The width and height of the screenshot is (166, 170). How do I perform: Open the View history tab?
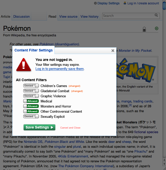89,16
